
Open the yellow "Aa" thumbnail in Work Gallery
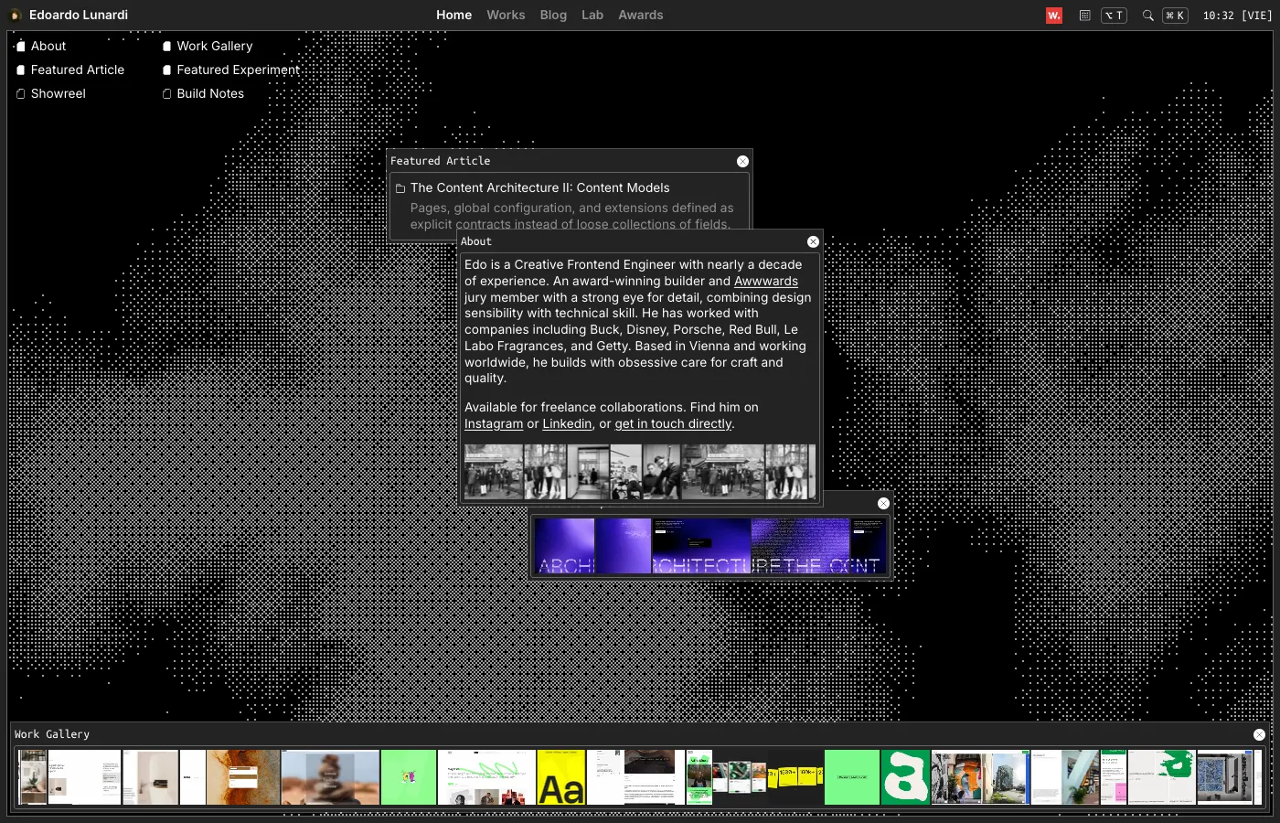[x=560, y=777]
